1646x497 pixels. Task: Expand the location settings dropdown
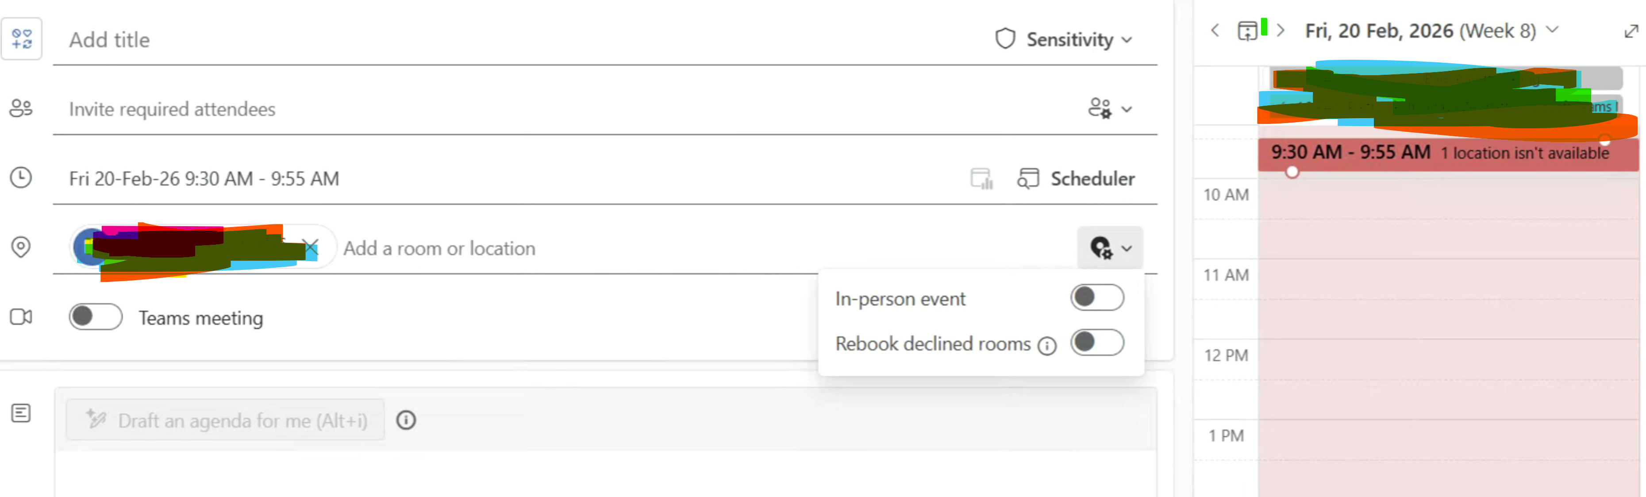pos(1110,248)
